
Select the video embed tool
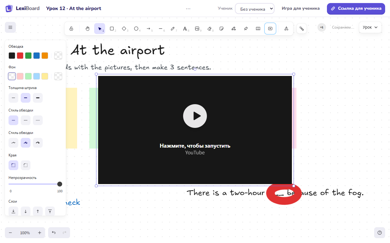pos(270,29)
